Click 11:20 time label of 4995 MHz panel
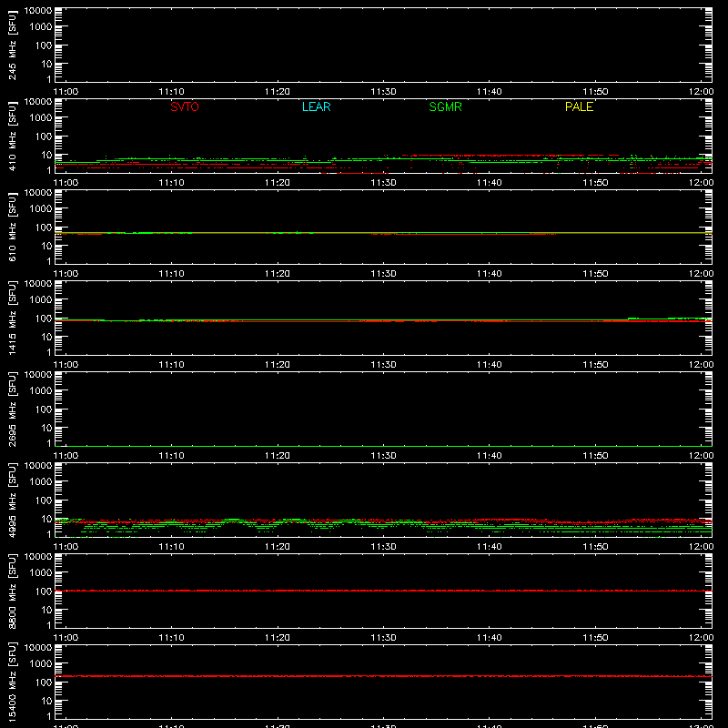The width and height of the screenshot is (728, 728). point(278,547)
